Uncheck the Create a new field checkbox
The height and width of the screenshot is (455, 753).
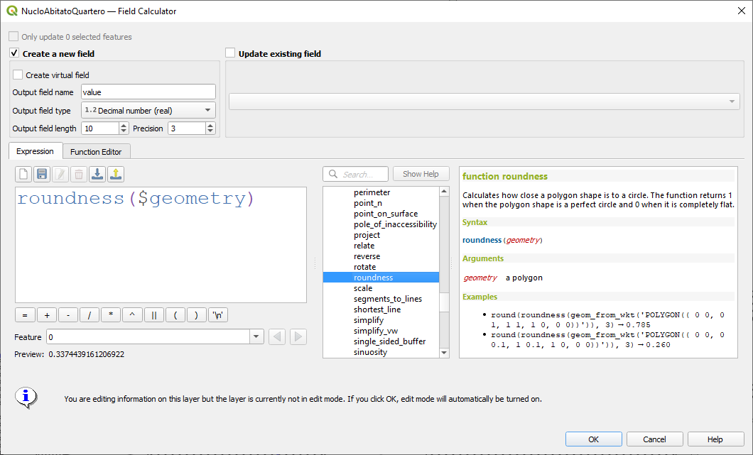coord(14,53)
